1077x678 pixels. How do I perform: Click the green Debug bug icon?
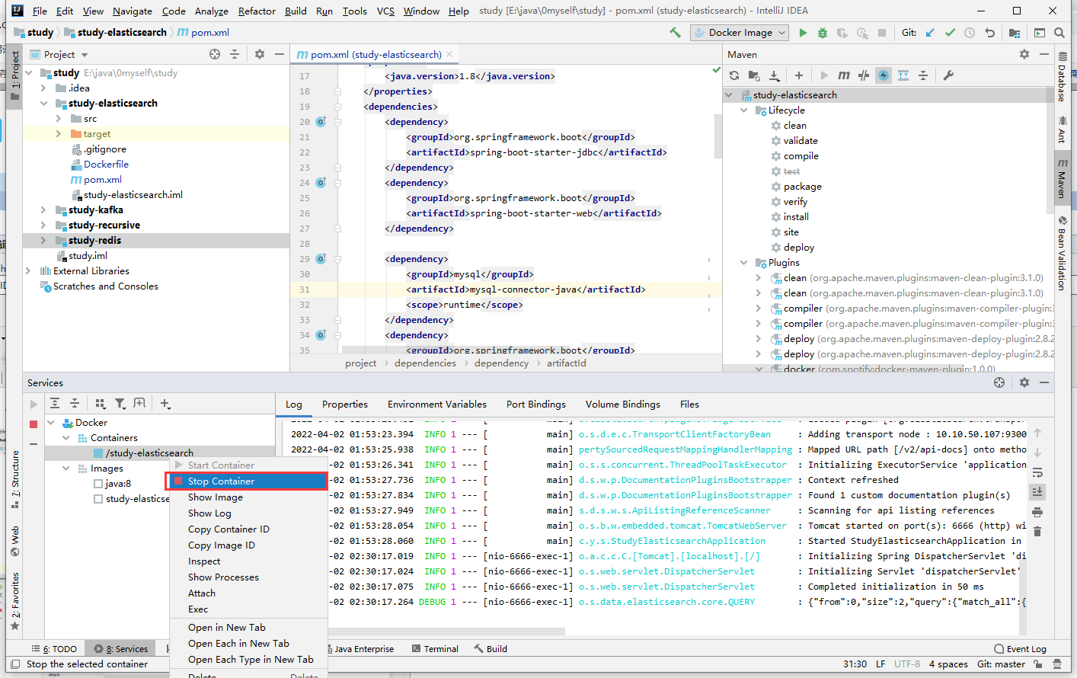point(822,33)
